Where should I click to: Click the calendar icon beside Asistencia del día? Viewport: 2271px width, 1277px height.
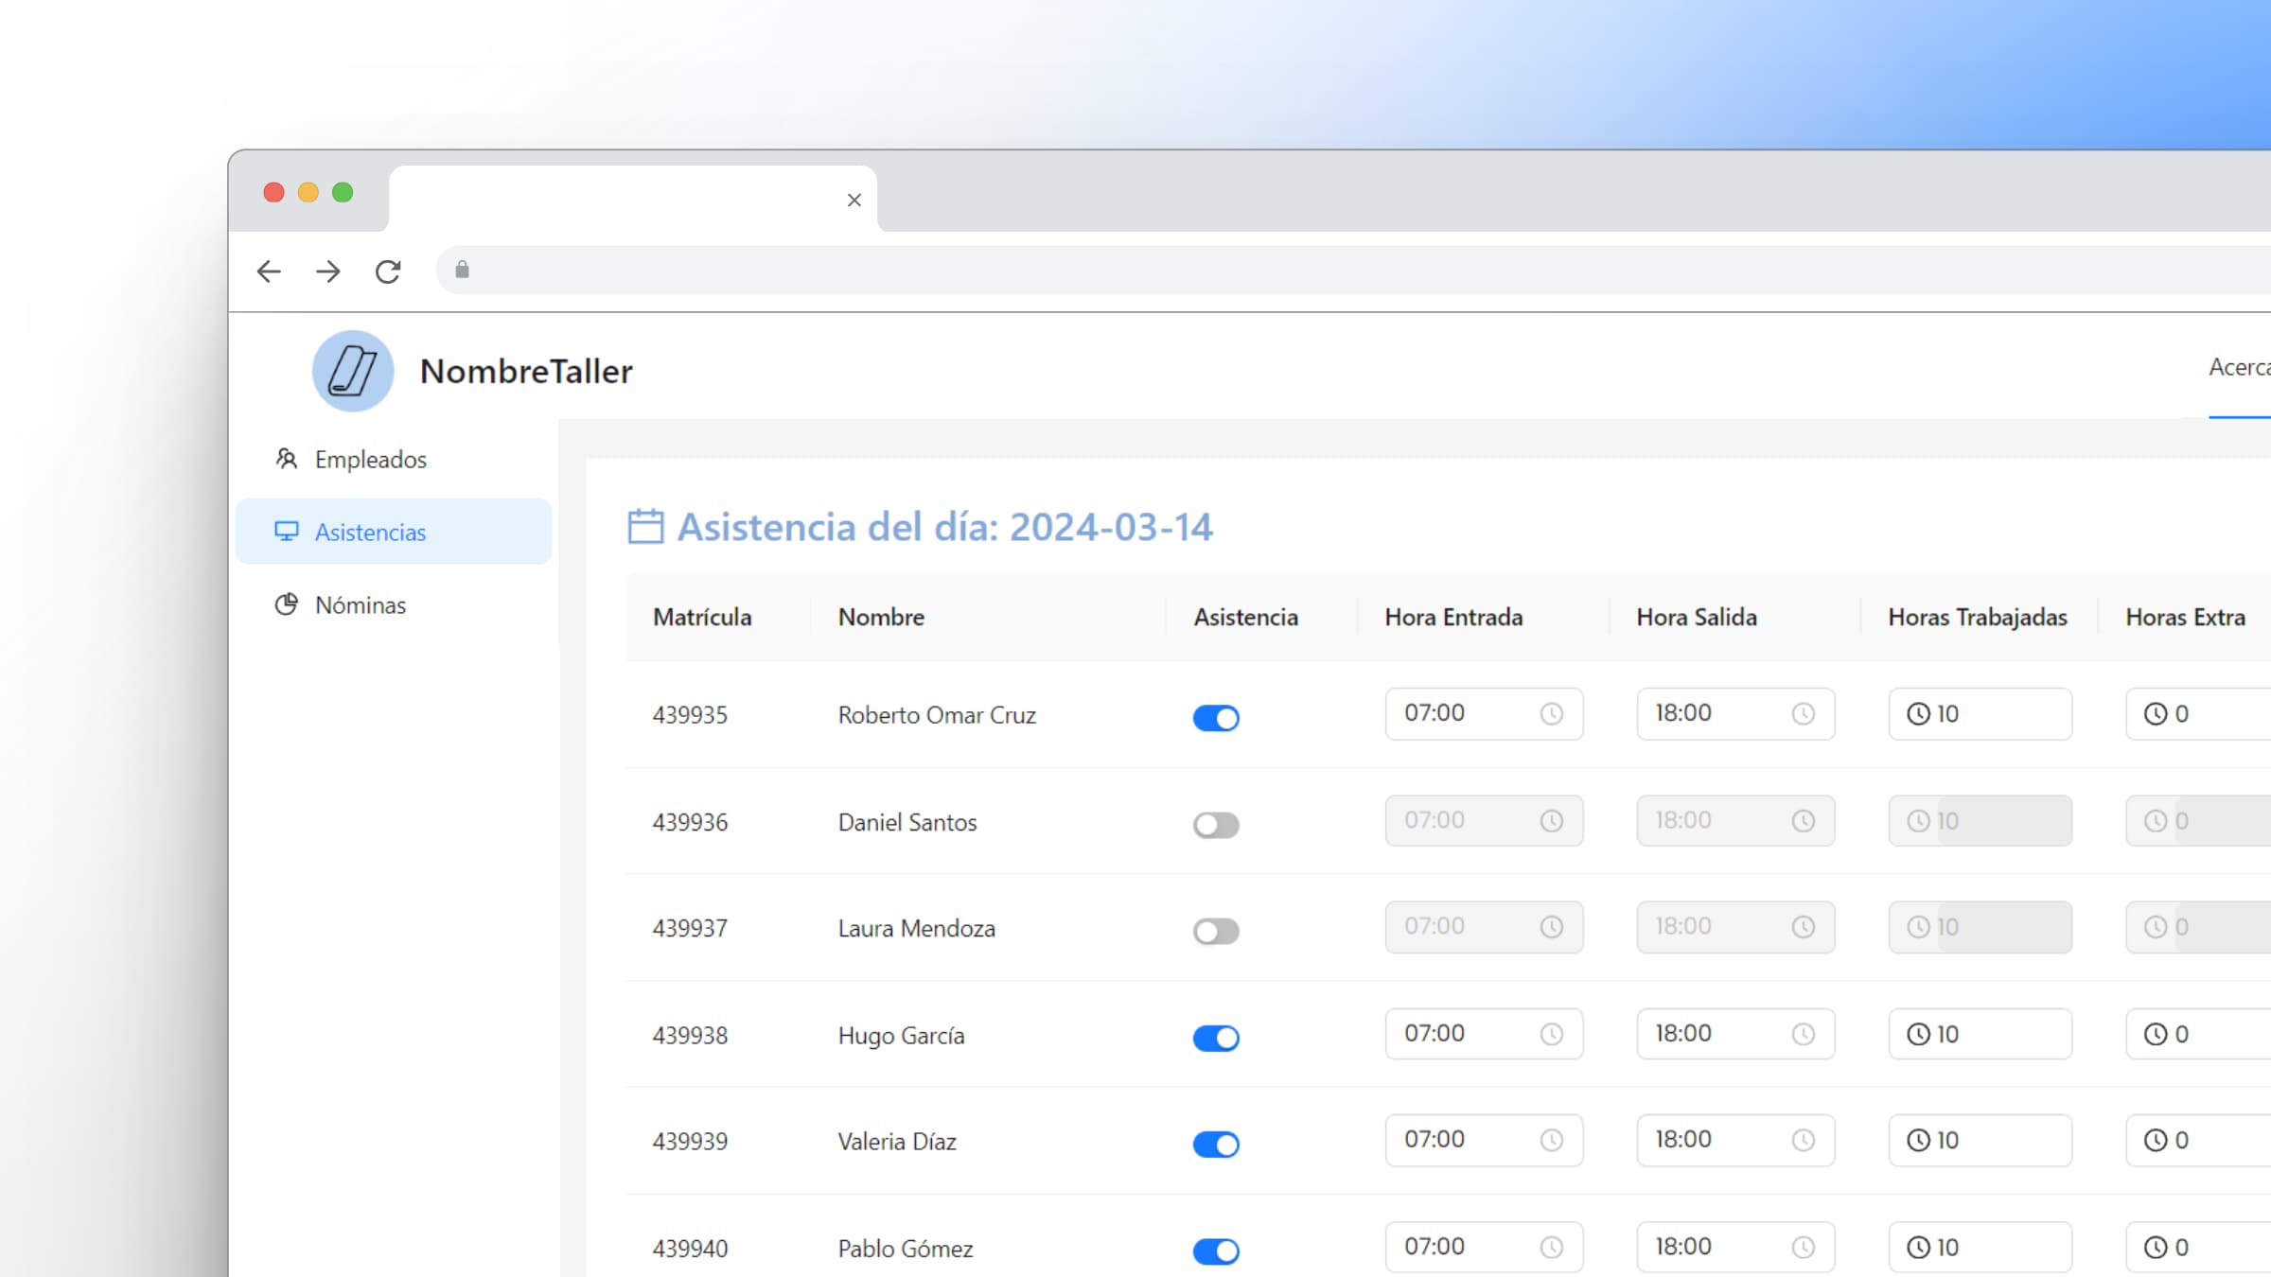645,527
